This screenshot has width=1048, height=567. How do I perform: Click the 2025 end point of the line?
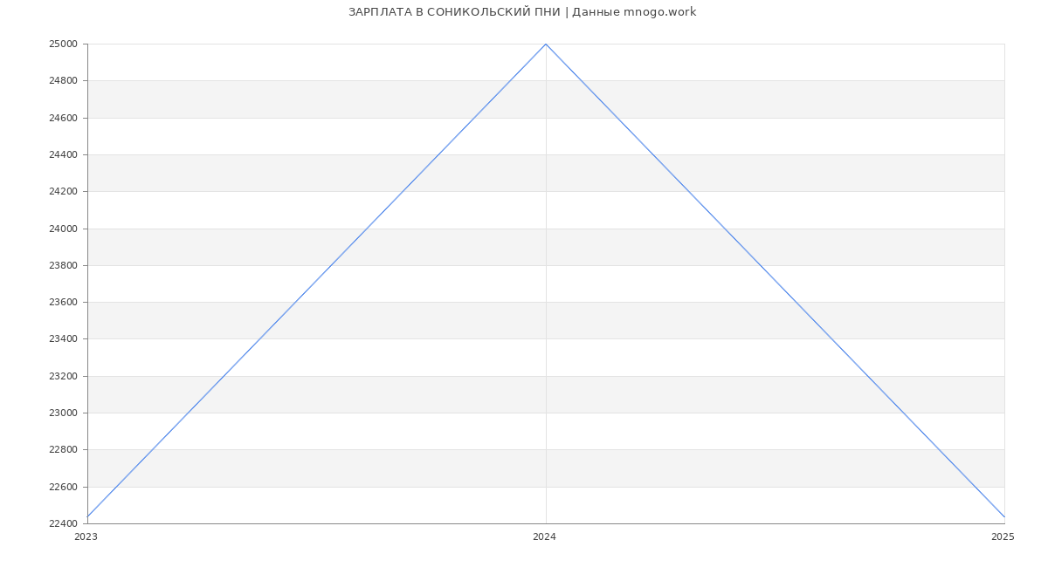point(1004,517)
